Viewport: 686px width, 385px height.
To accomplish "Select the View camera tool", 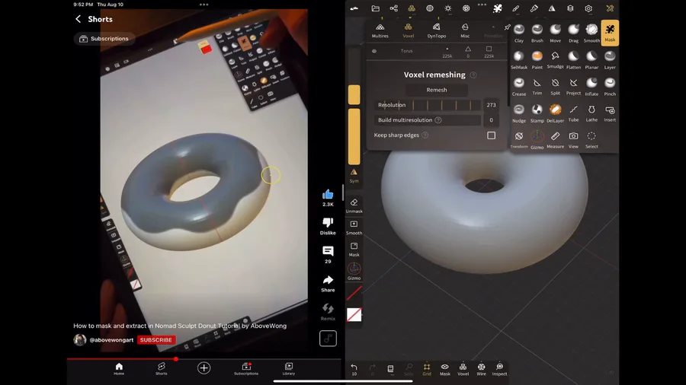I will [x=573, y=140].
